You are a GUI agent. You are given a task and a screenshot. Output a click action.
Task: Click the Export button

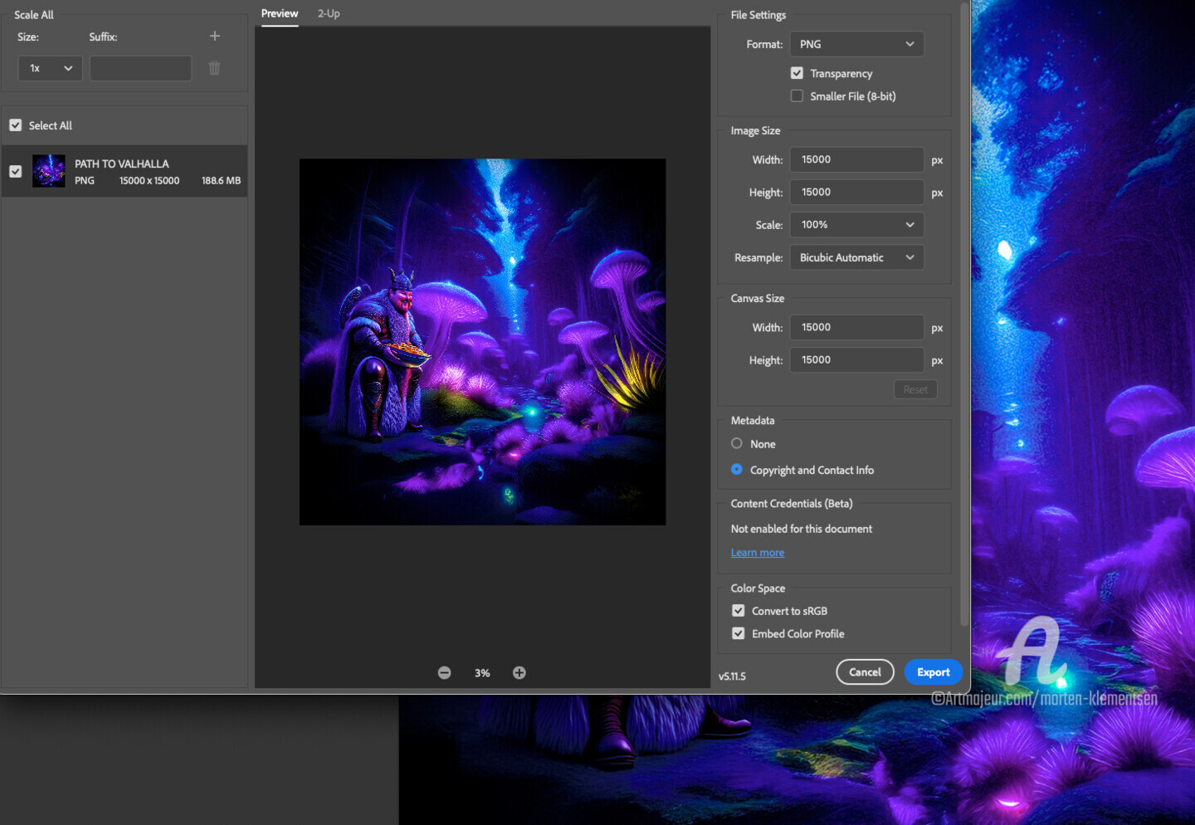tap(933, 672)
